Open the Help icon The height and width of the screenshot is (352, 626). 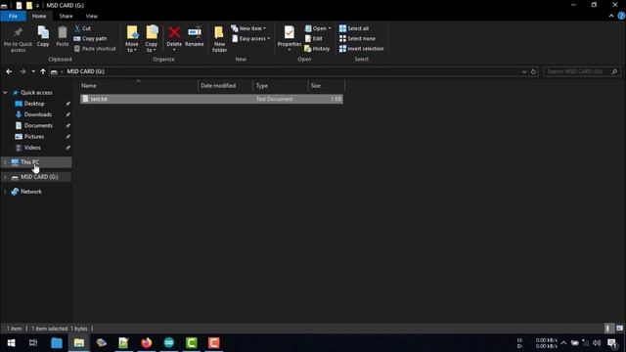(x=621, y=16)
